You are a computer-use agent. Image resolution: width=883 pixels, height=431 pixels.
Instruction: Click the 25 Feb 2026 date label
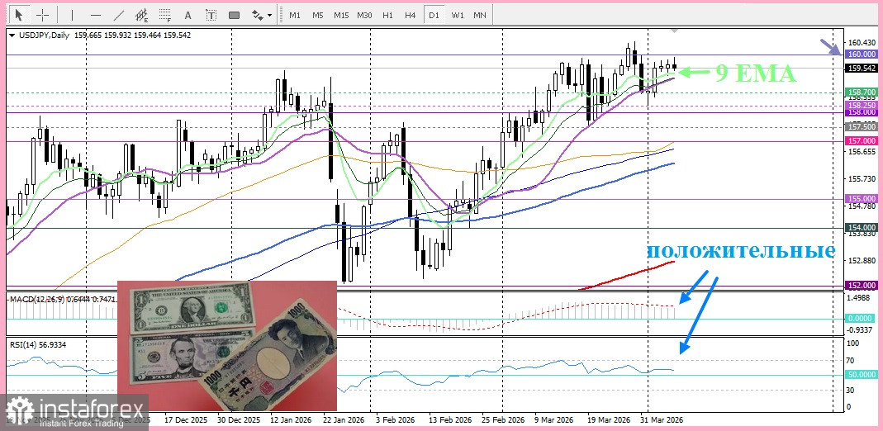pos(504,420)
